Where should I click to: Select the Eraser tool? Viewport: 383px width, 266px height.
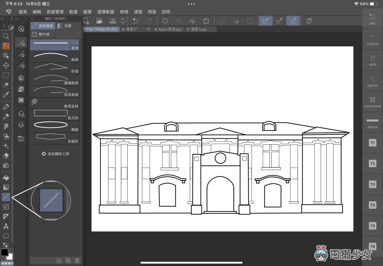tap(6, 156)
